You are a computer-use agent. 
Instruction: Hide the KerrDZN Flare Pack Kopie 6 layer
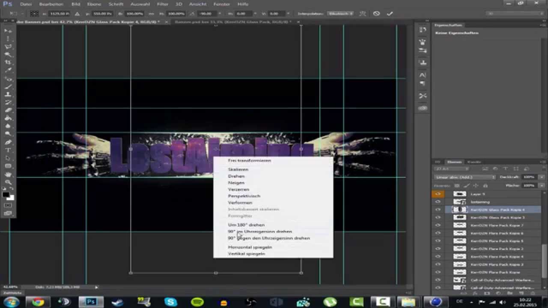tap(438, 233)
